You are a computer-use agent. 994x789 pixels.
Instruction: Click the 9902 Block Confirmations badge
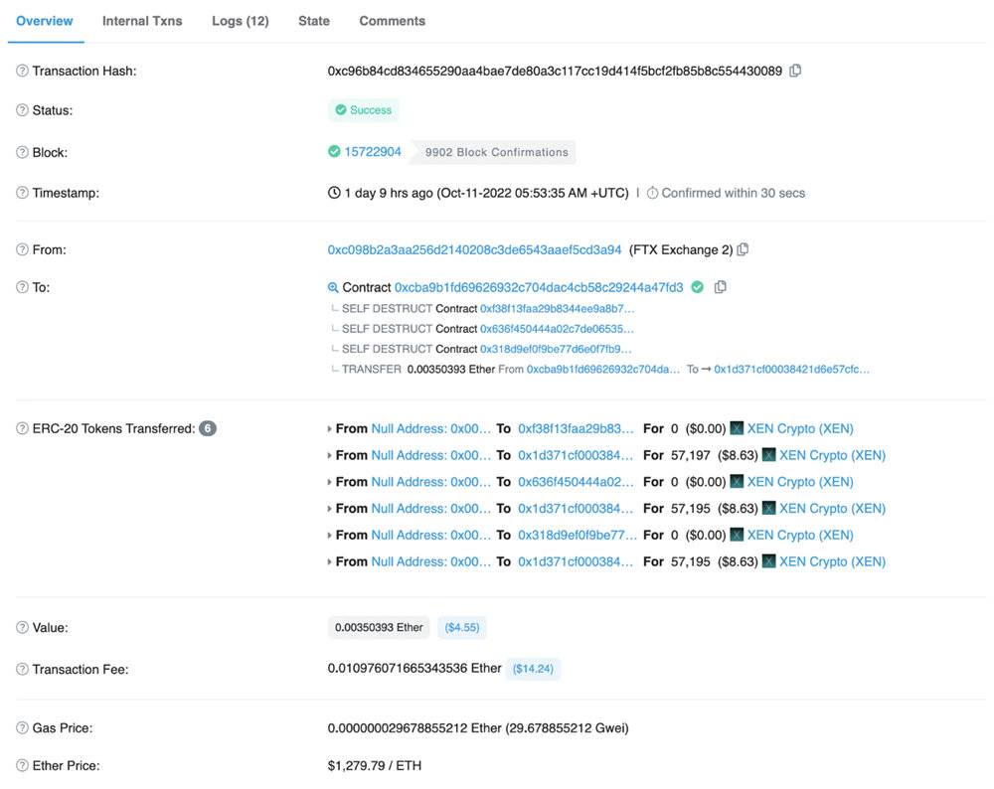tap(496, 152)
